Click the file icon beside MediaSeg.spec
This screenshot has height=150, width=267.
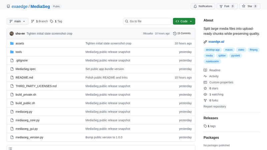(x=12, y=69)
